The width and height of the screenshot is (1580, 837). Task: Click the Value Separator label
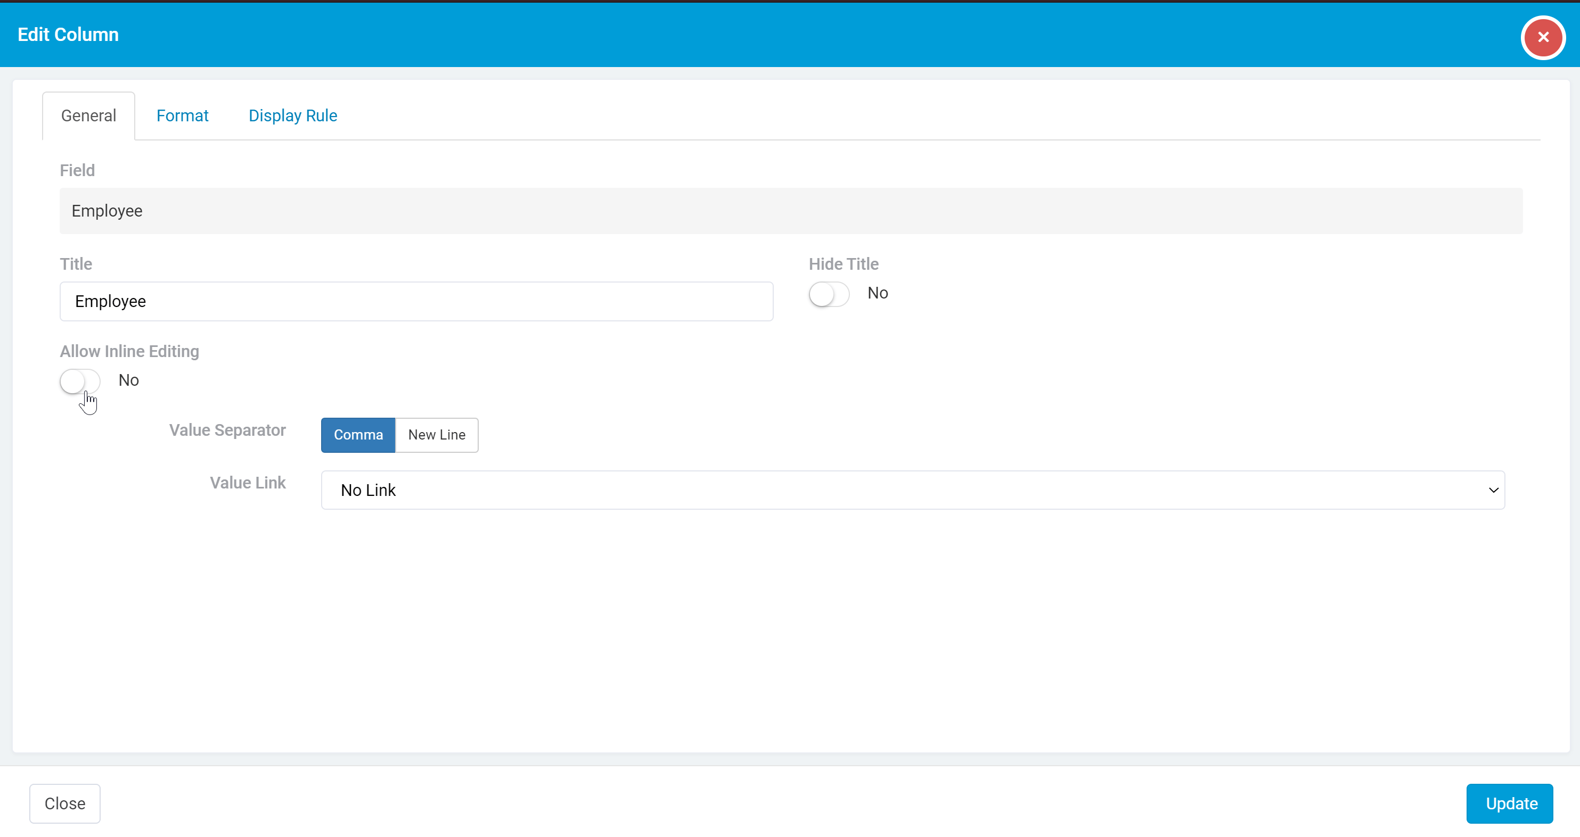pyautogui.click(x=227, y=430)
